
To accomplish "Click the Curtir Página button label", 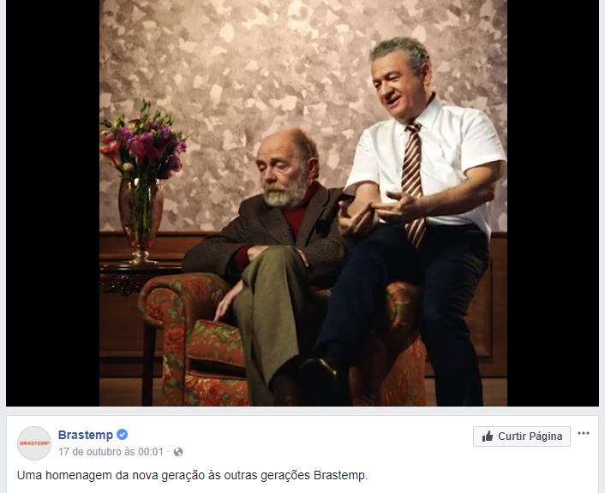I will [530, 437].
